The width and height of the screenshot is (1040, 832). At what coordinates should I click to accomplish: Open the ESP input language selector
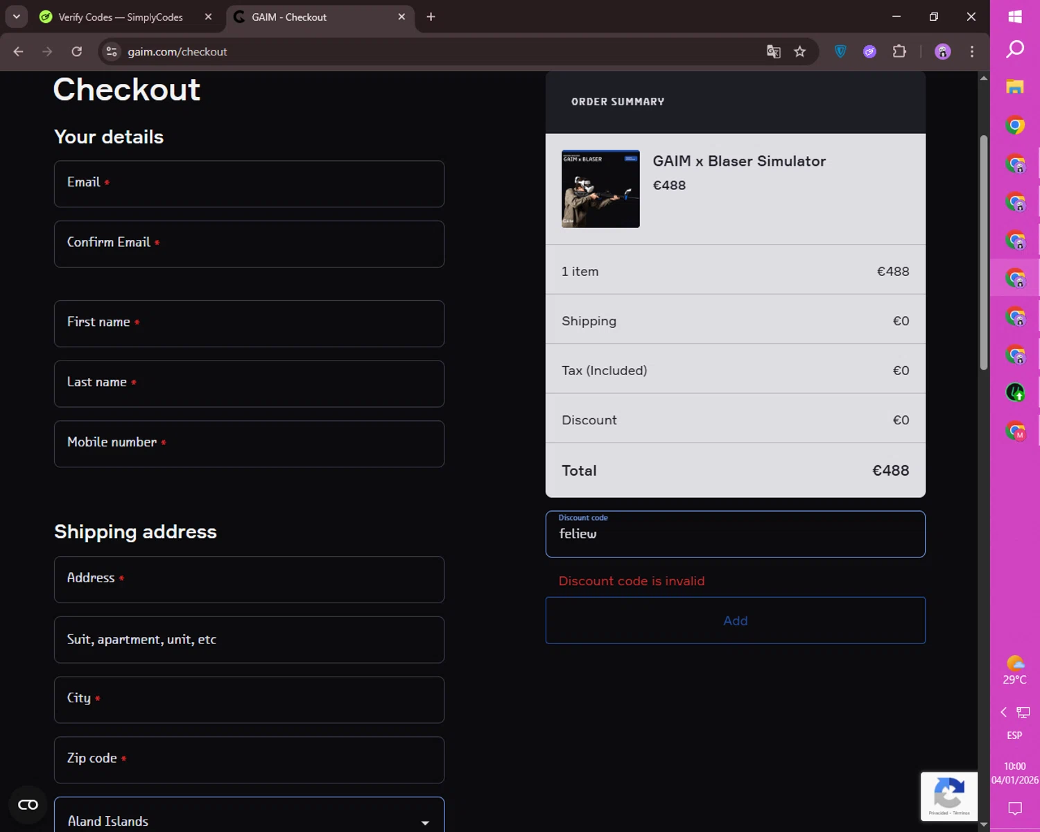(1014, 736)
